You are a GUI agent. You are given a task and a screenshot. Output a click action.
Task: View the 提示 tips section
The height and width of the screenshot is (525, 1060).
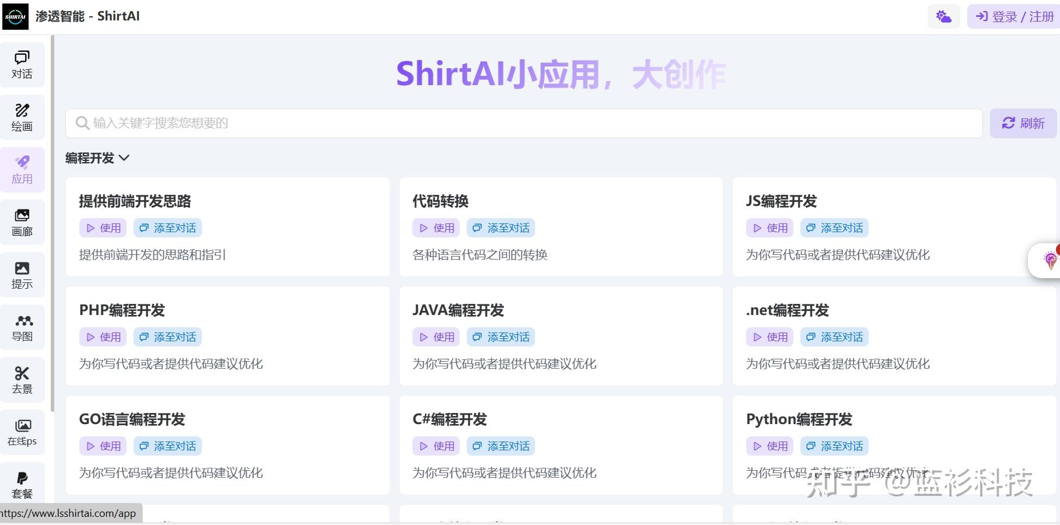[x=22, y=274]
